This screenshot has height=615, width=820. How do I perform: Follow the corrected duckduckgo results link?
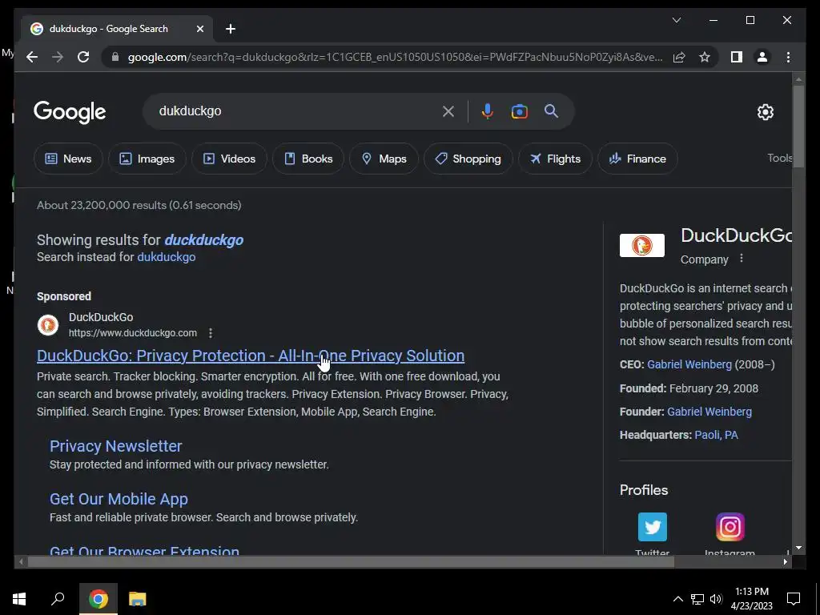click(x=204, y=240)
